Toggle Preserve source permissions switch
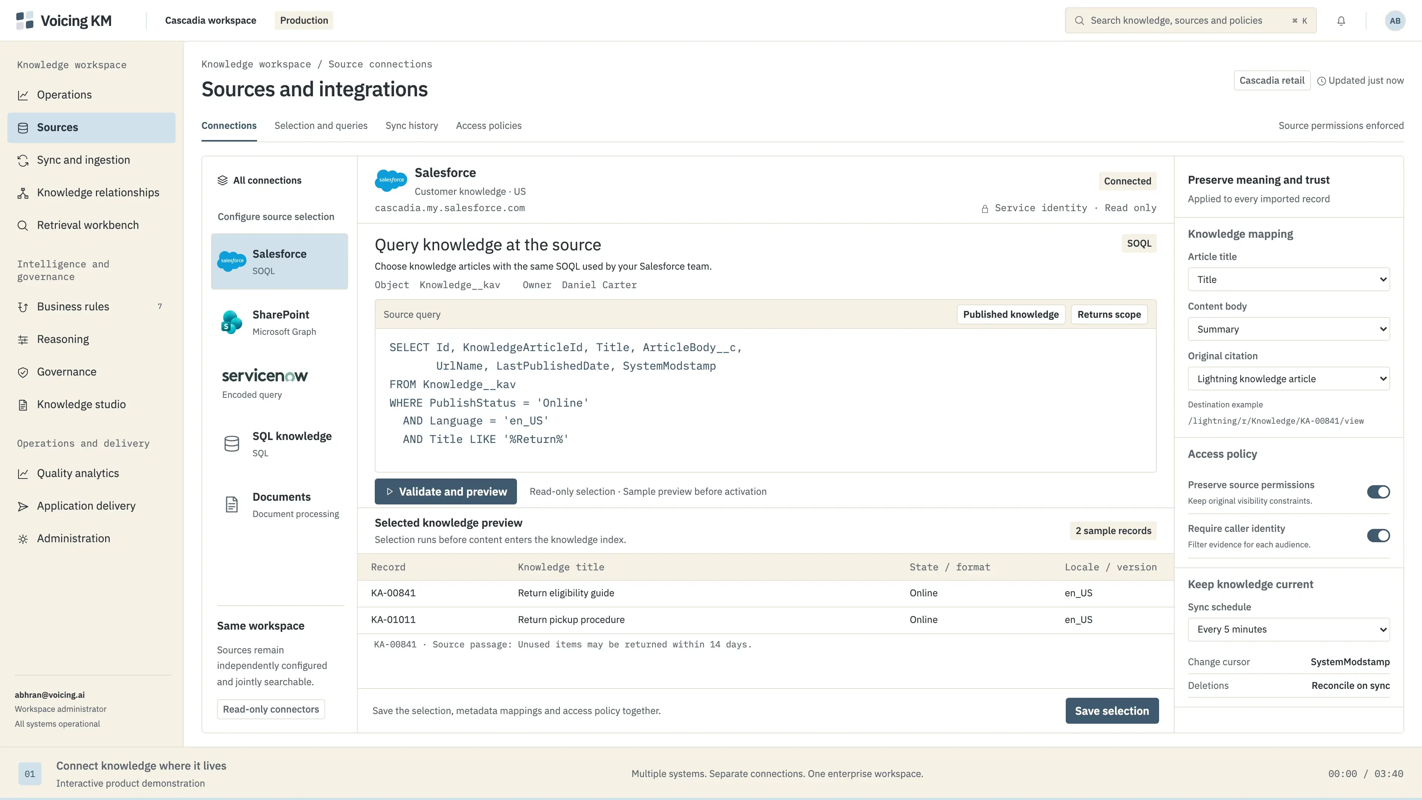The width and height of the screenshot is (1422, 800). pyautogui.click(x=1378, y=492)
